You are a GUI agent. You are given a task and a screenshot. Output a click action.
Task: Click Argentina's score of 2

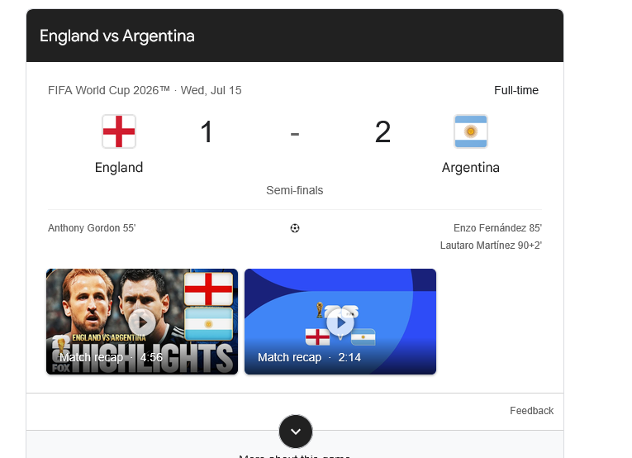click(x=383, y=131)
